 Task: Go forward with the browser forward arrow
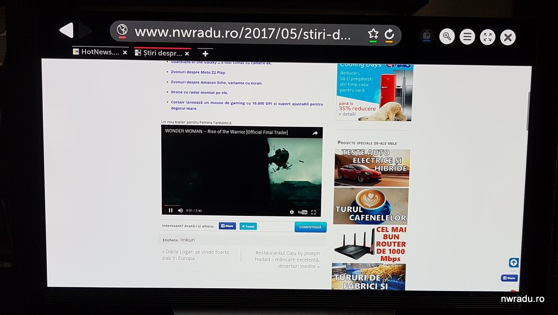[x=86, y=31]
